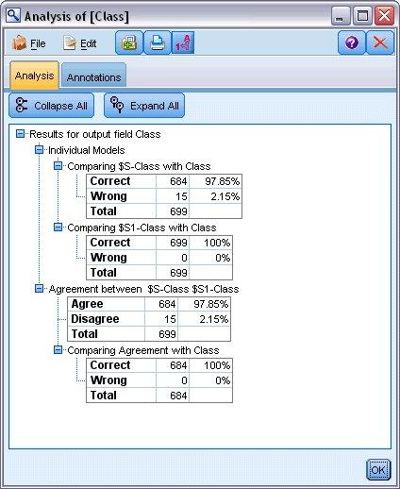
Task: Click Disagree count 15 cell
Action: (161, 319)
